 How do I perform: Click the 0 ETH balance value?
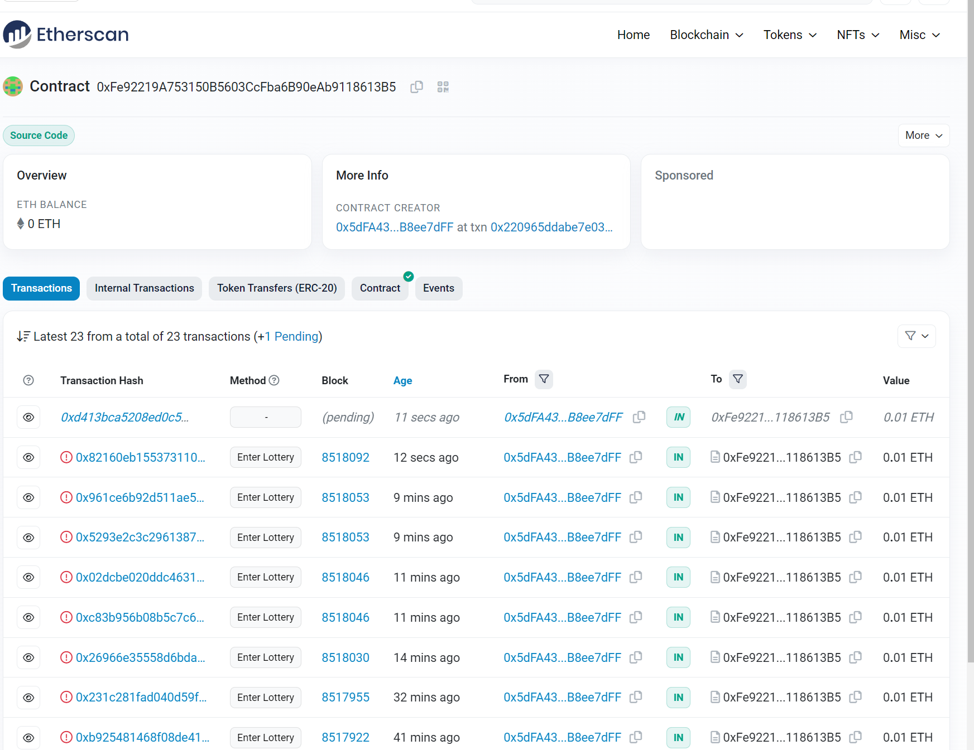click(44, 224)
